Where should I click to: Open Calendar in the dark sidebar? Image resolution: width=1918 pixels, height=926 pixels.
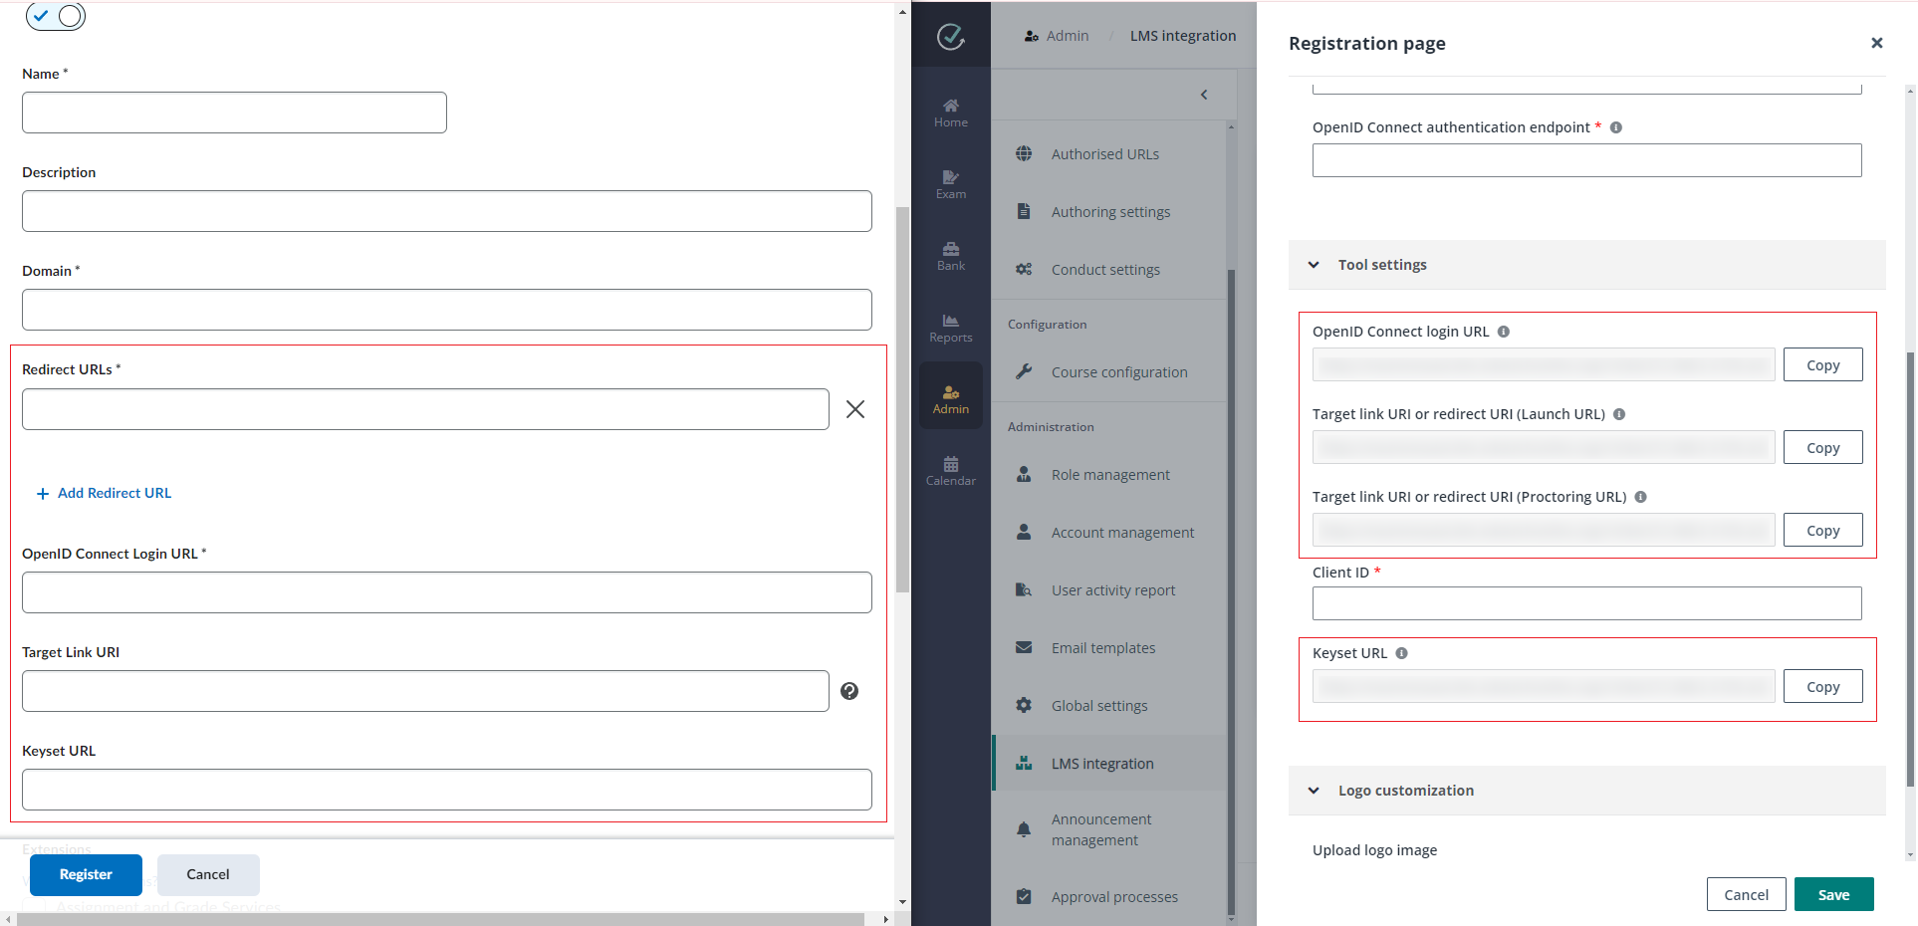[951, 472]
